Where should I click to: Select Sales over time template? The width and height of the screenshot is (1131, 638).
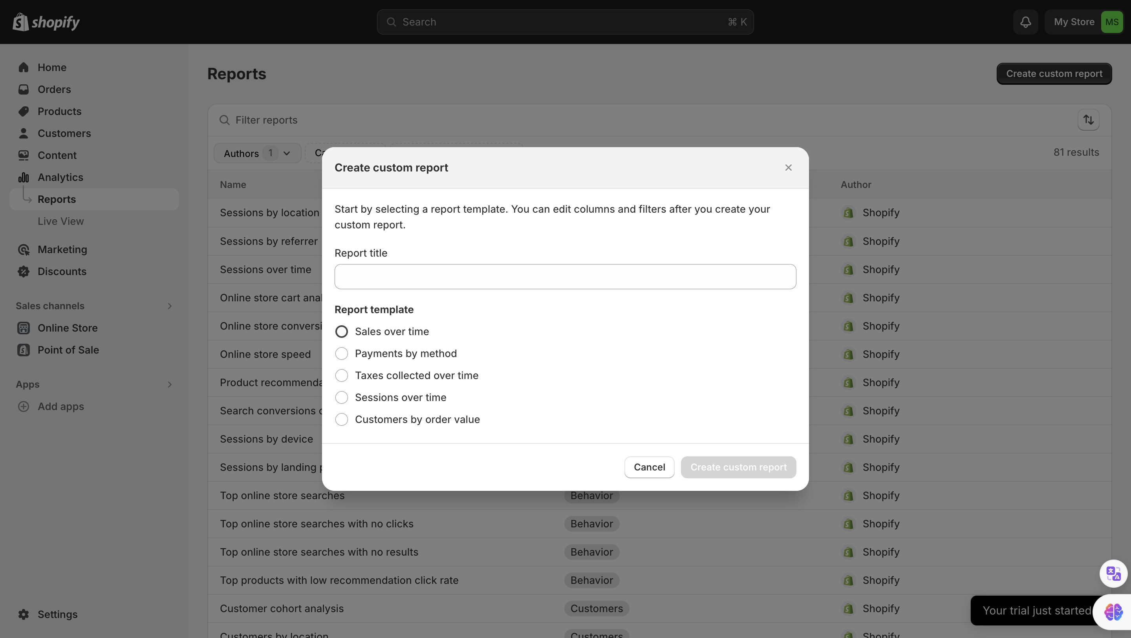click(x=342, y=332)
